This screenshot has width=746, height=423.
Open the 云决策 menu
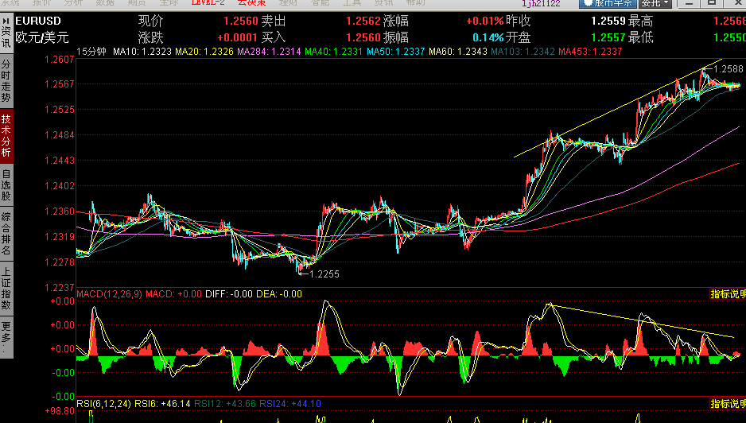point(251,3)
